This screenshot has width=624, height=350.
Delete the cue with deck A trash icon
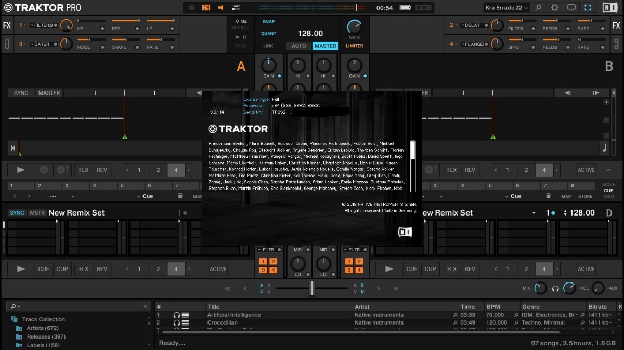click(x=180, y=196)
